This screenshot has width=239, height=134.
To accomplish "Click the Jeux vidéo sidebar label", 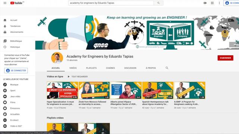I will click(15, 96).
